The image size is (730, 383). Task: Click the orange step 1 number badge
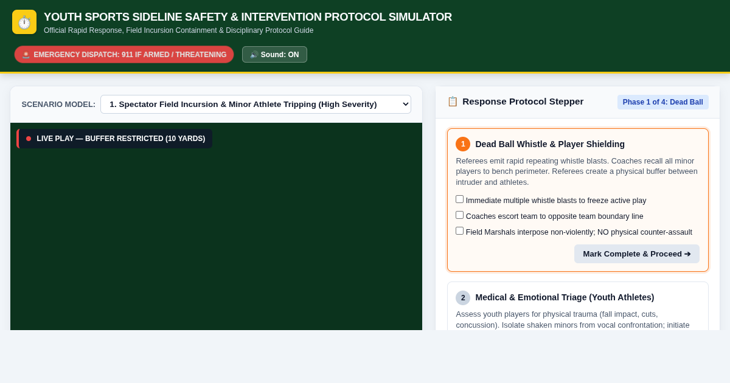coord(463,144)
